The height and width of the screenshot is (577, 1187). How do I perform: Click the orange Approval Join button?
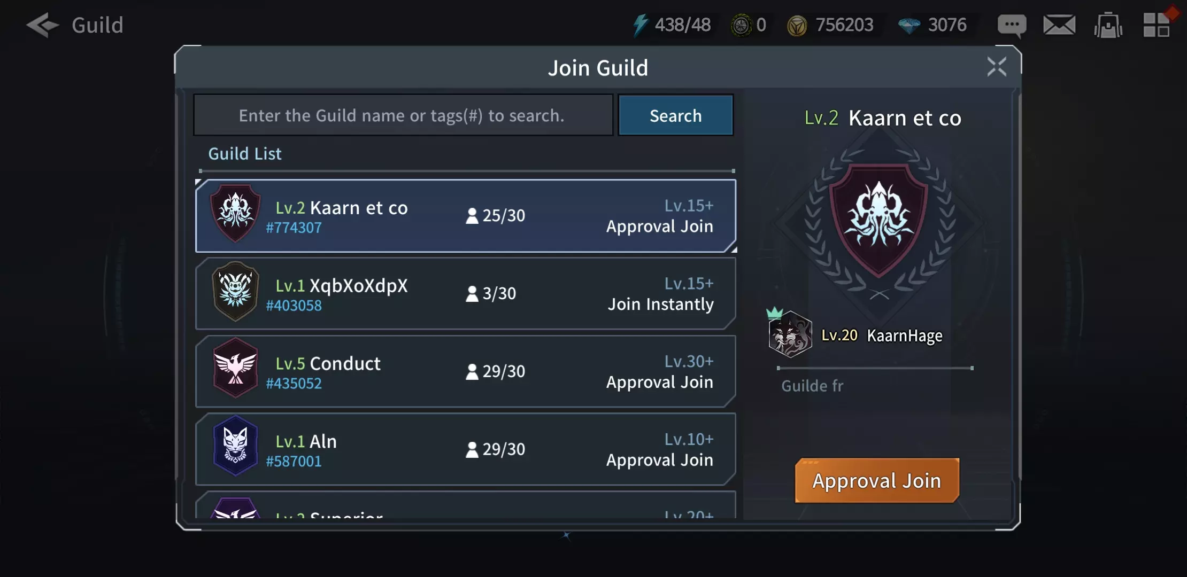[x=877, y=480]
